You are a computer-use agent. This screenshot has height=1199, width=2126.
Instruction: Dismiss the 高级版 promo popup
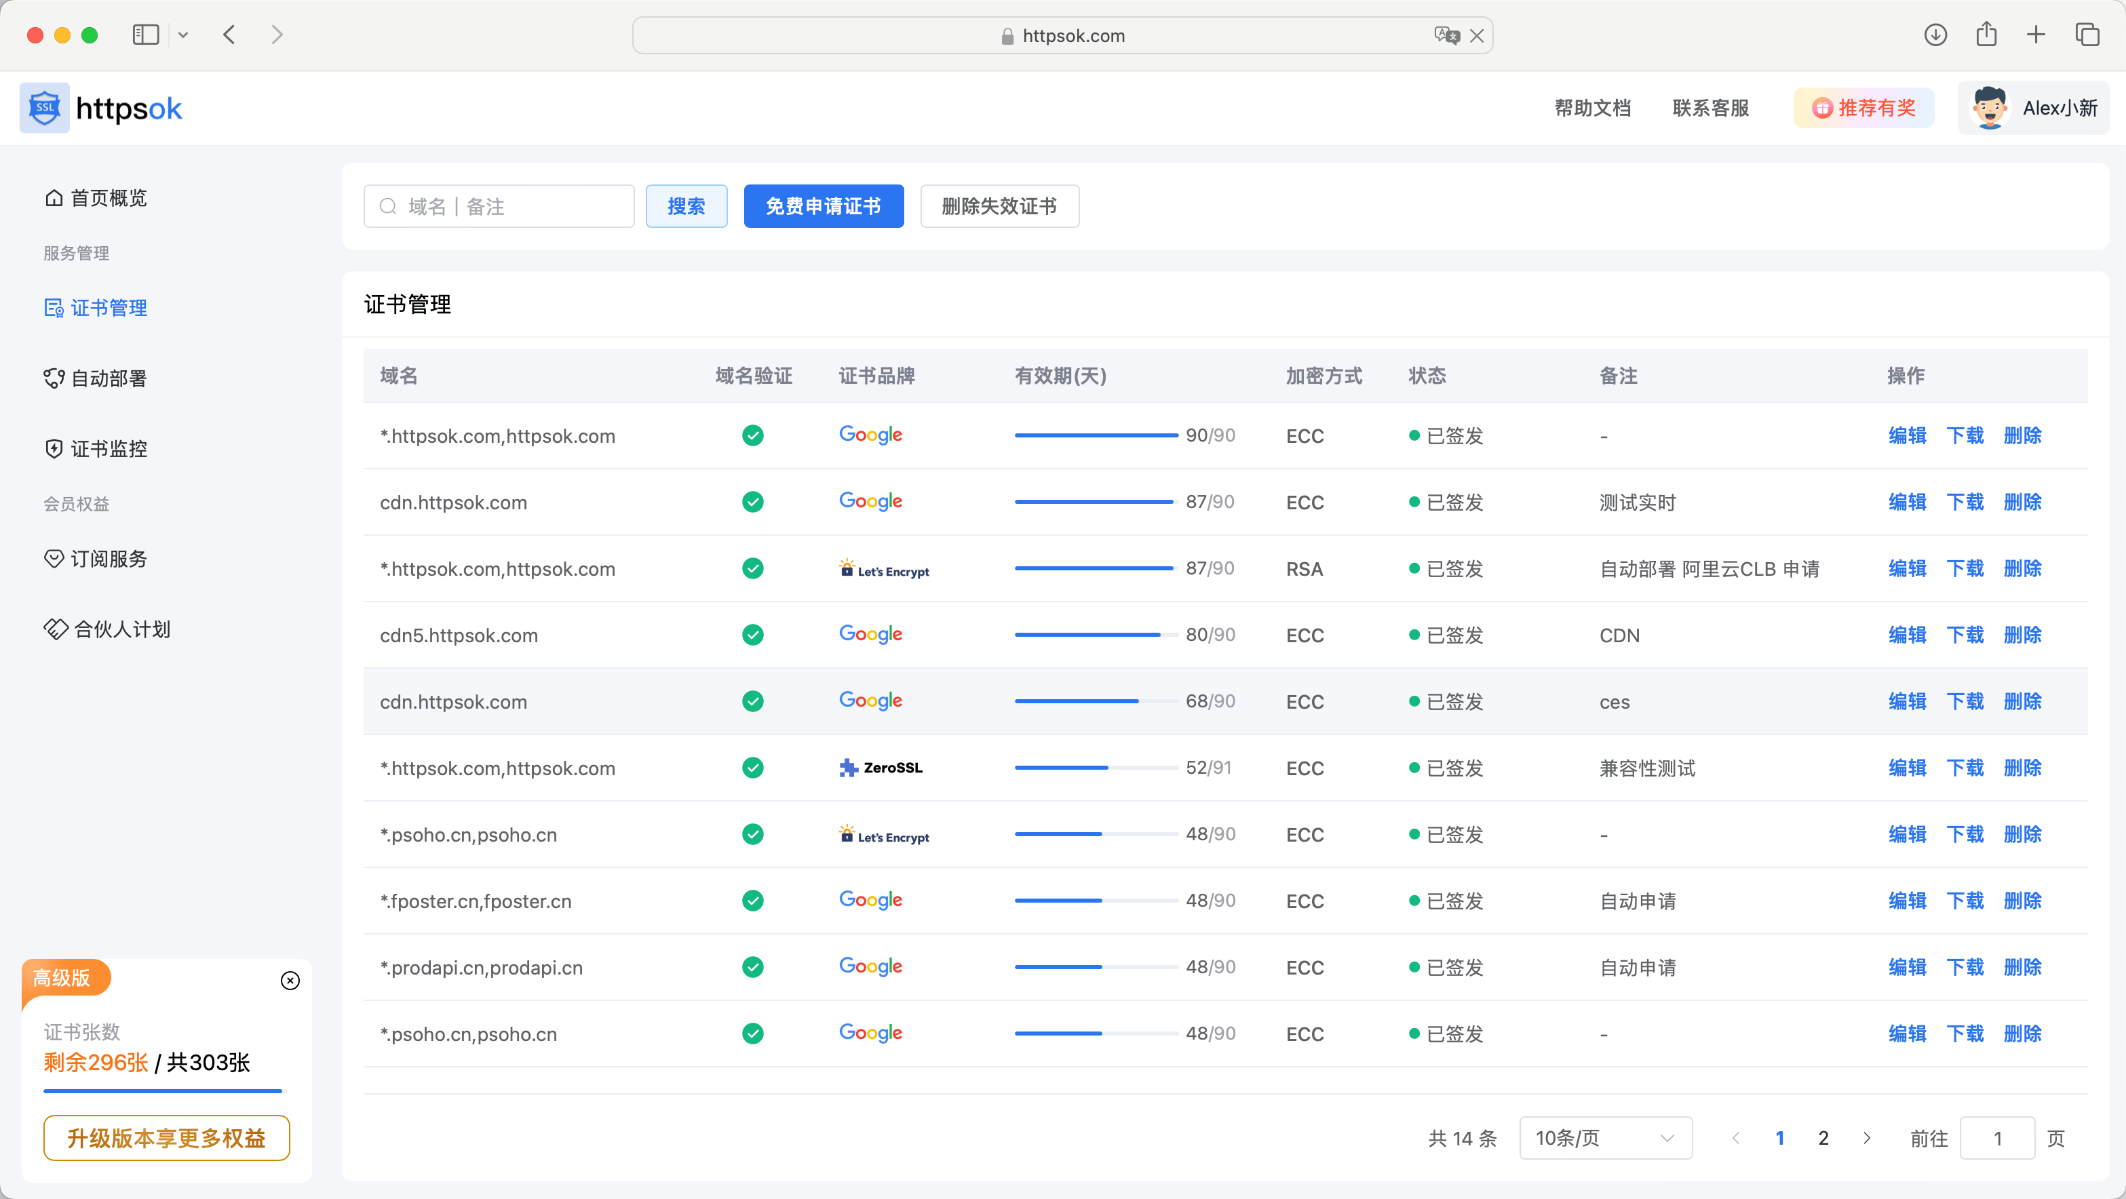click(x=290, y=981)
